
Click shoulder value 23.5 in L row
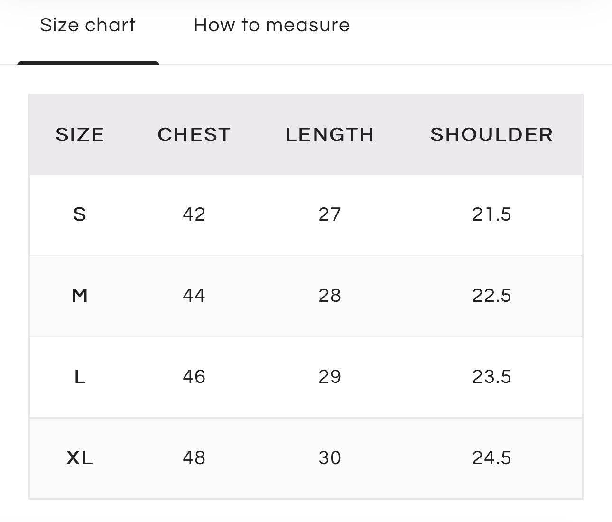(x=491, y=377)
